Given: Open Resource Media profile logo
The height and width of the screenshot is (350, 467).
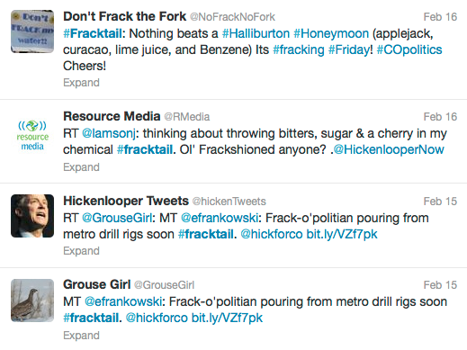Looking at the screenshot, I should pyautogui.click(x=32, y=135).
